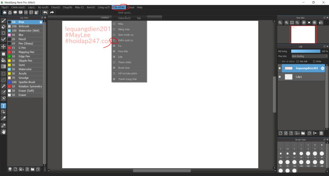
Task: Hide the Lớp1 layer
Action: (x=280, y=77)
